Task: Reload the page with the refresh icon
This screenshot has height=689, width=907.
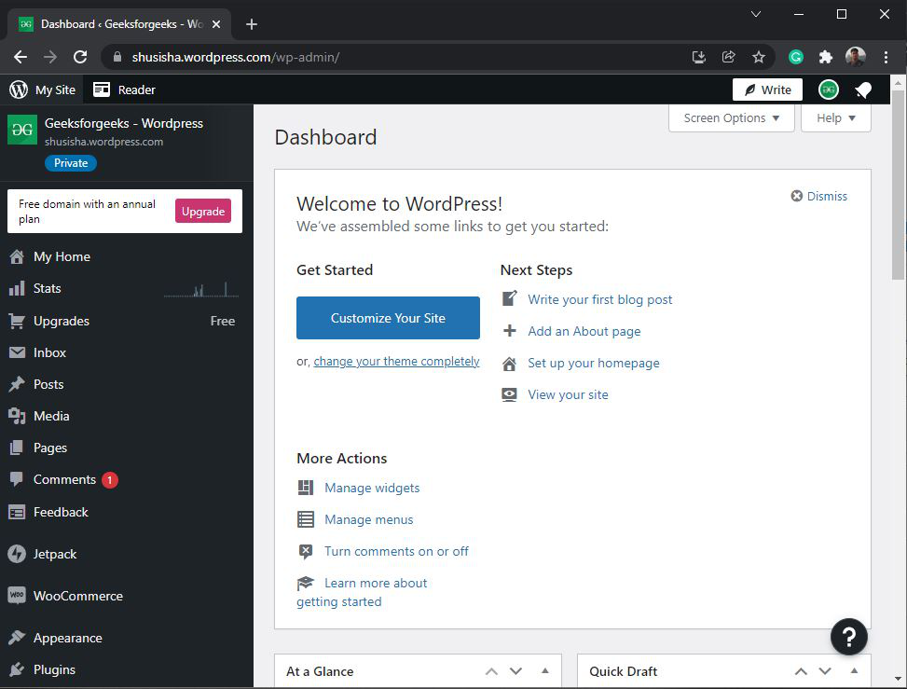Action: pyautogui.click(x=80, y=57)
